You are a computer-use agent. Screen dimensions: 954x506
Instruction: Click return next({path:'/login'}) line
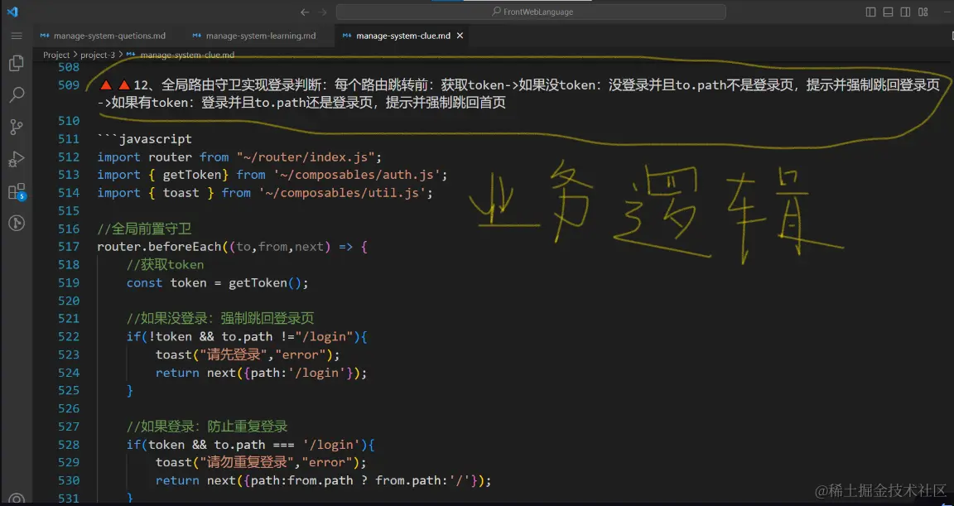click(x=261, y=373)
